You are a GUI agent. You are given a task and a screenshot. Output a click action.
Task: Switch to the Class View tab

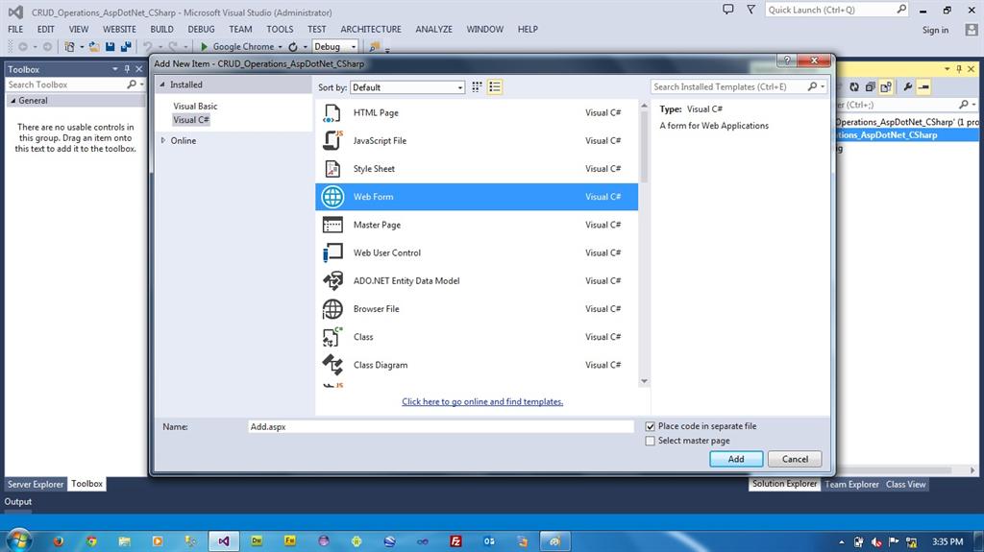(x=905, y=484)
